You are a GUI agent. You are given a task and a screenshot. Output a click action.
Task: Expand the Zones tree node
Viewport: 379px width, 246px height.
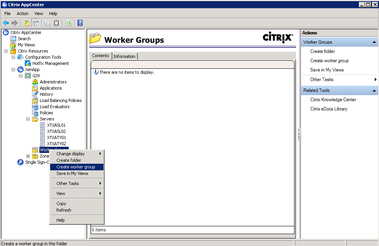coord(28,156)
